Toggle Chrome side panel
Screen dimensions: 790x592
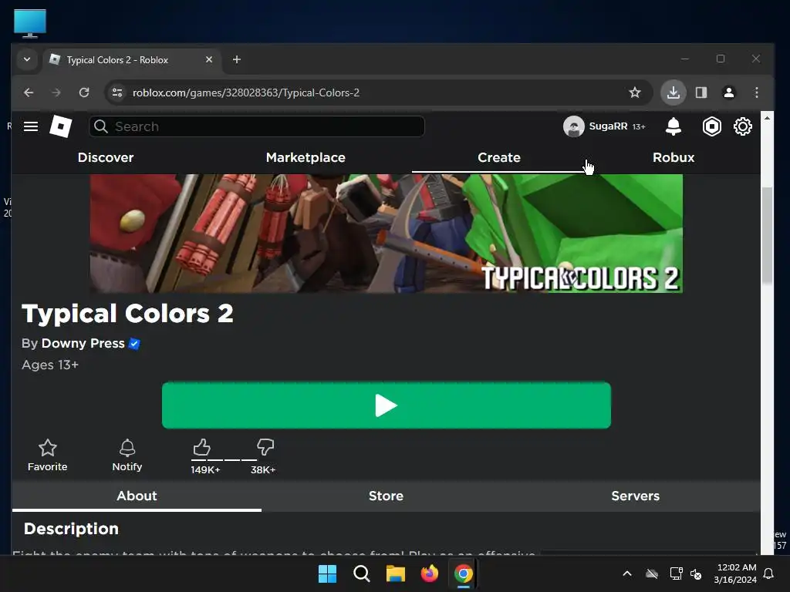click(x=701, y=92)
